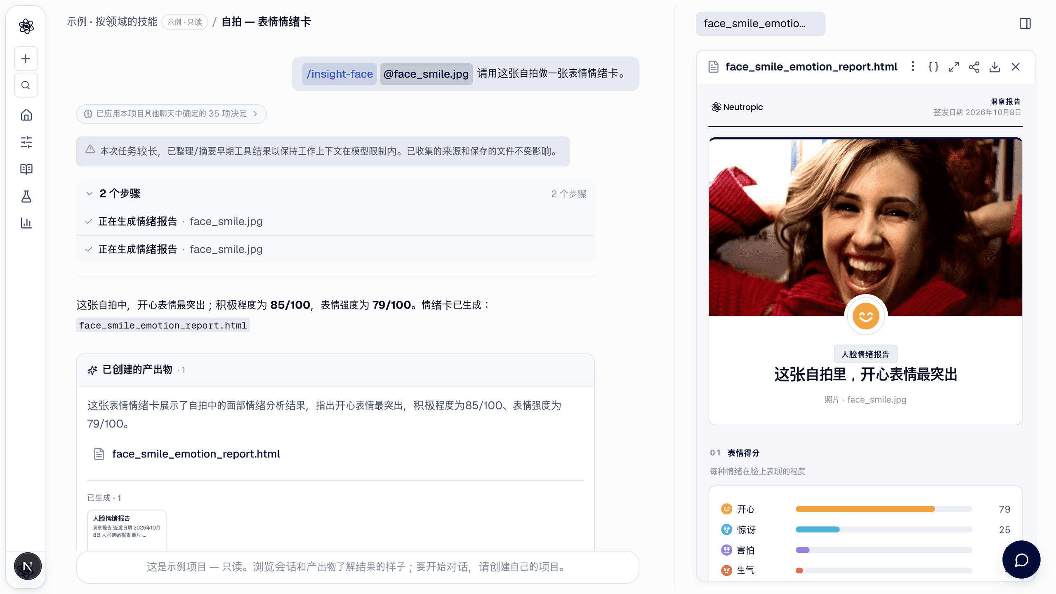Click the @face_smile.jpg attachment mention
1056x594 pixels.
(426, 74)
